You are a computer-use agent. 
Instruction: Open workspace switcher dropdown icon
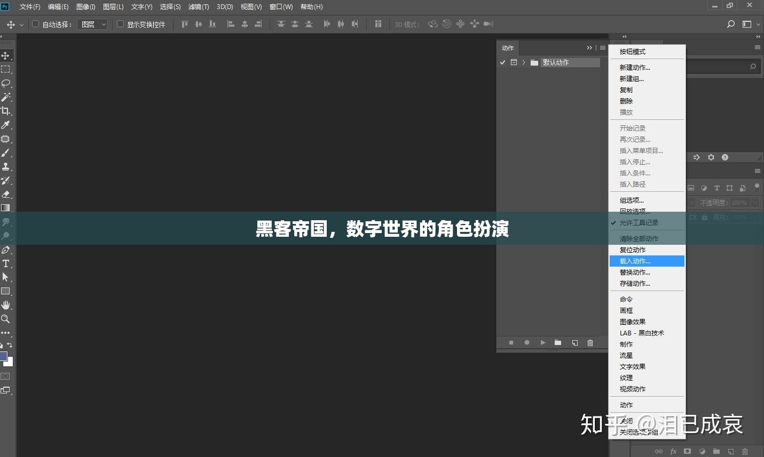(748, 24)
